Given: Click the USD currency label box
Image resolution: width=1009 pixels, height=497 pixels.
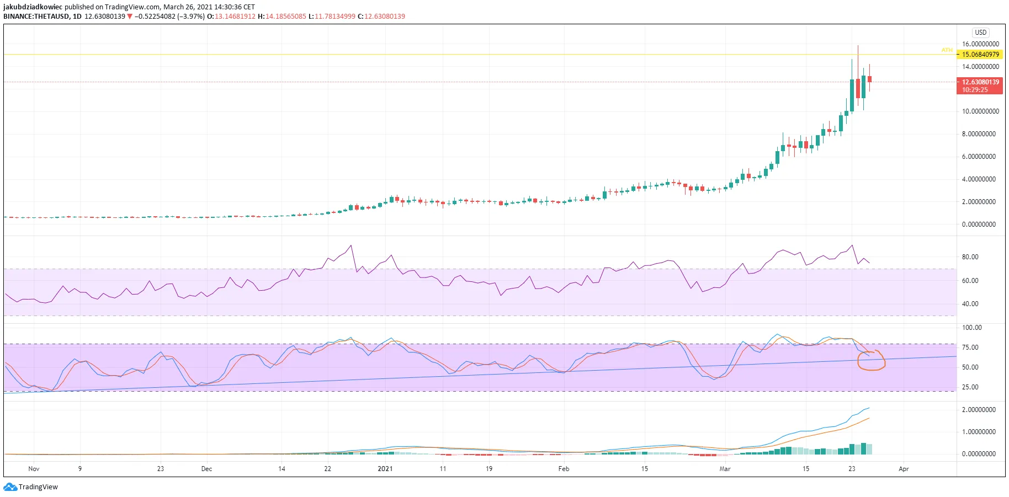Looking at the screenshot, I should [x=980, y=33].
